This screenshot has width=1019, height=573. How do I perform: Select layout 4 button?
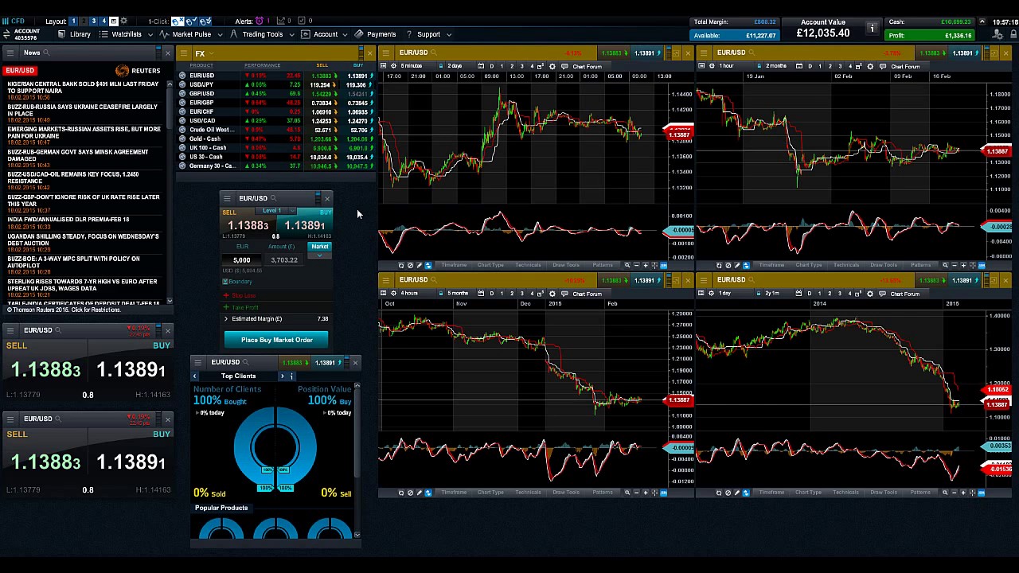tap(103, 21)
